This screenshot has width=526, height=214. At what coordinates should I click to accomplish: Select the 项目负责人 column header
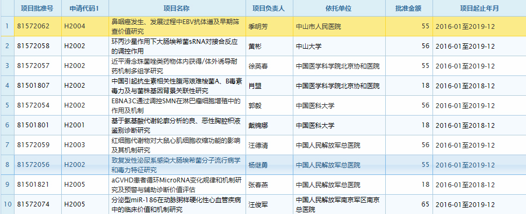(x=268, y=9)
